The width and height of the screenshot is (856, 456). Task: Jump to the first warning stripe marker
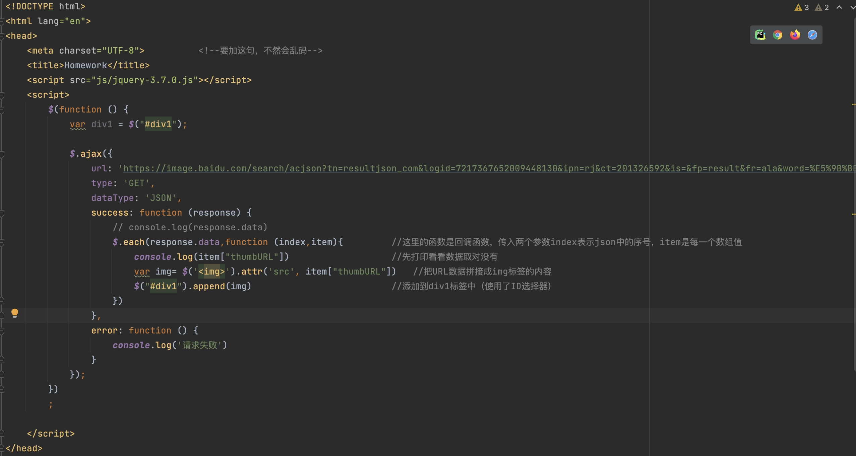point(854,105)
